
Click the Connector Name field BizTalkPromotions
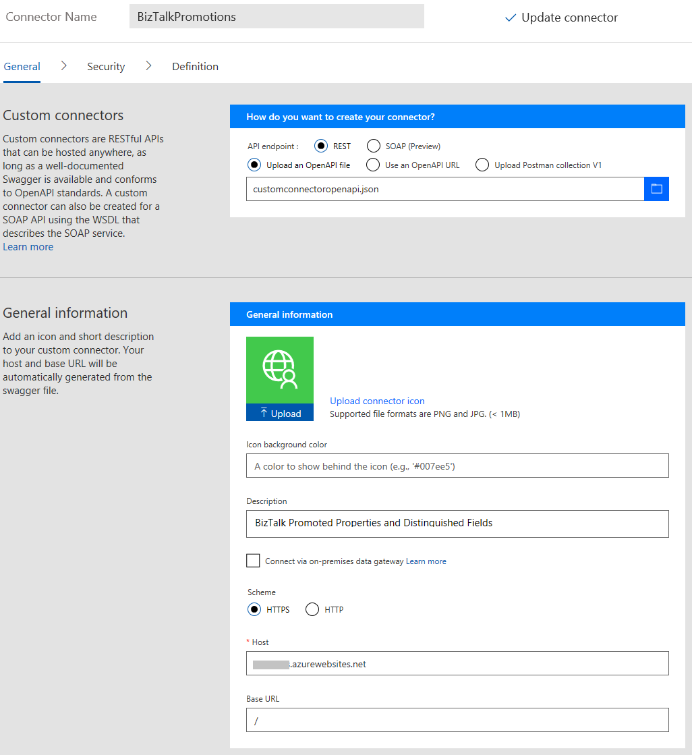[277, 16]
